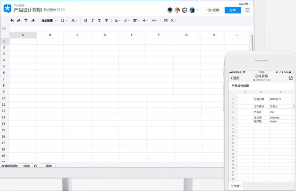Click the merge cells grid icon
The height and width of the screenshot is (191, 296).
pyautogui.click(x=165, y=21)
